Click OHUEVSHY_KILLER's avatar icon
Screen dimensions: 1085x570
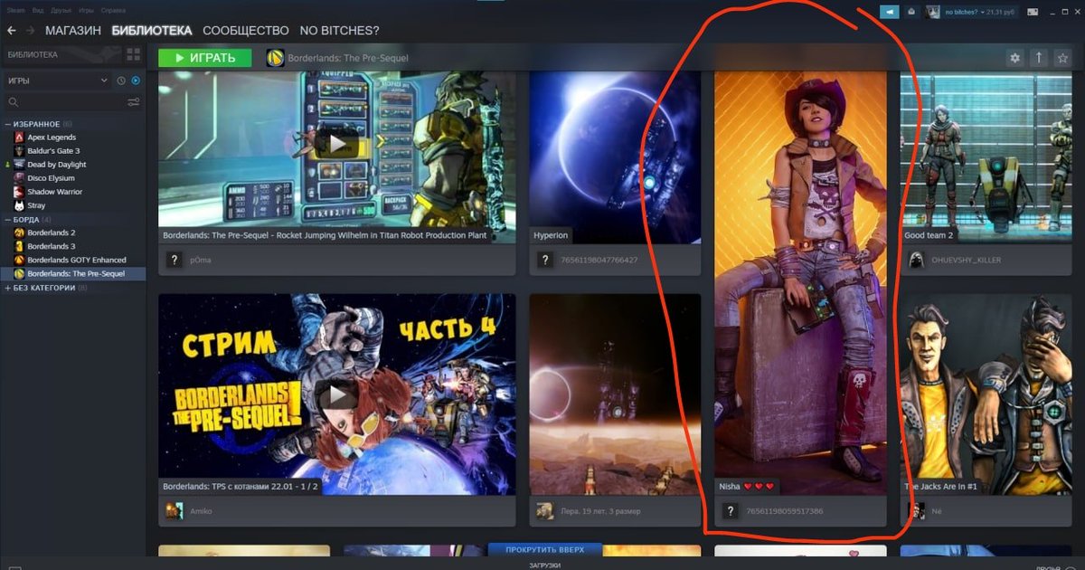pyautogui.click(x=916, y=260)
